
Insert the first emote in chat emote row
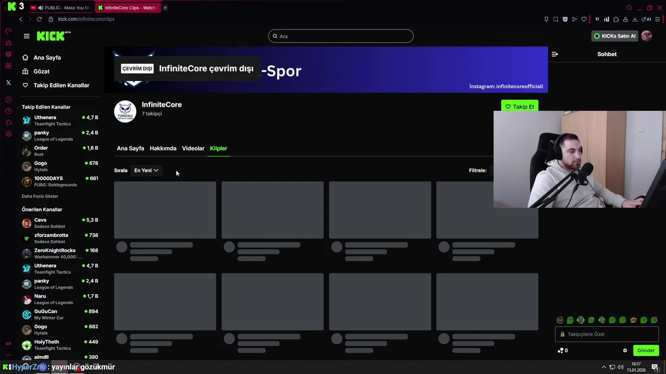(560, 320)
